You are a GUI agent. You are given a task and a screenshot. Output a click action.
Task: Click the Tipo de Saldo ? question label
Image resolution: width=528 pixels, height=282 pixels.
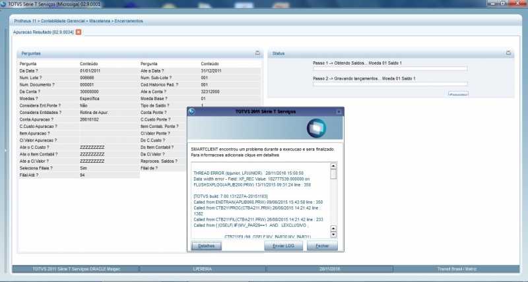pyautogui.click(x=156, y=105)
